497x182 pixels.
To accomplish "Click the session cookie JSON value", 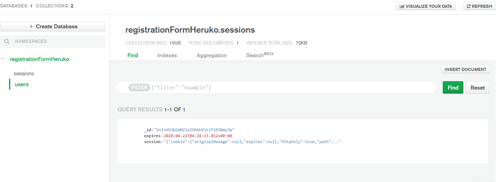I will pyautogui.click(x=252, y=142).
